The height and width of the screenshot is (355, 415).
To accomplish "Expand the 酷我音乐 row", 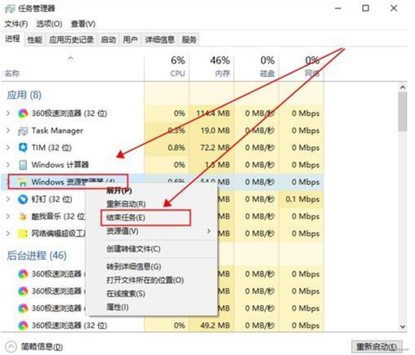I will coord(8,217).
